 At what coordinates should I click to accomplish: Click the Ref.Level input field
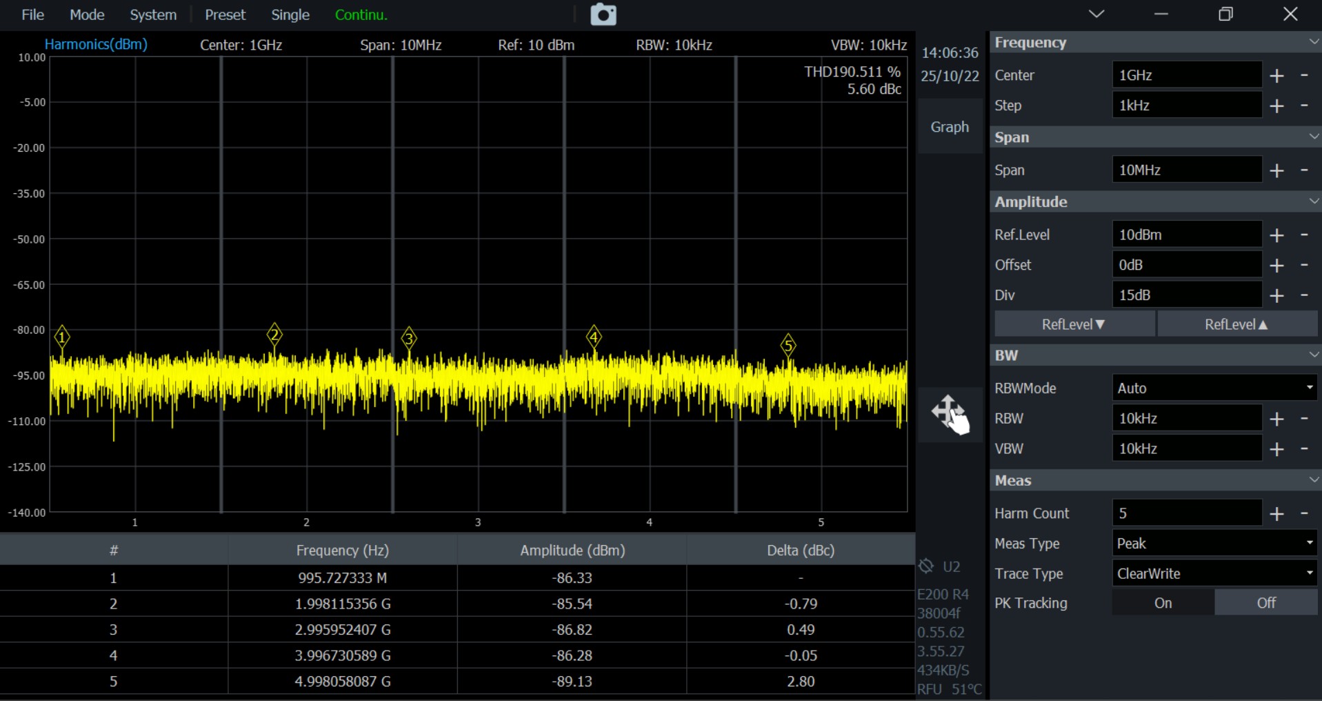coord(1186,235)
